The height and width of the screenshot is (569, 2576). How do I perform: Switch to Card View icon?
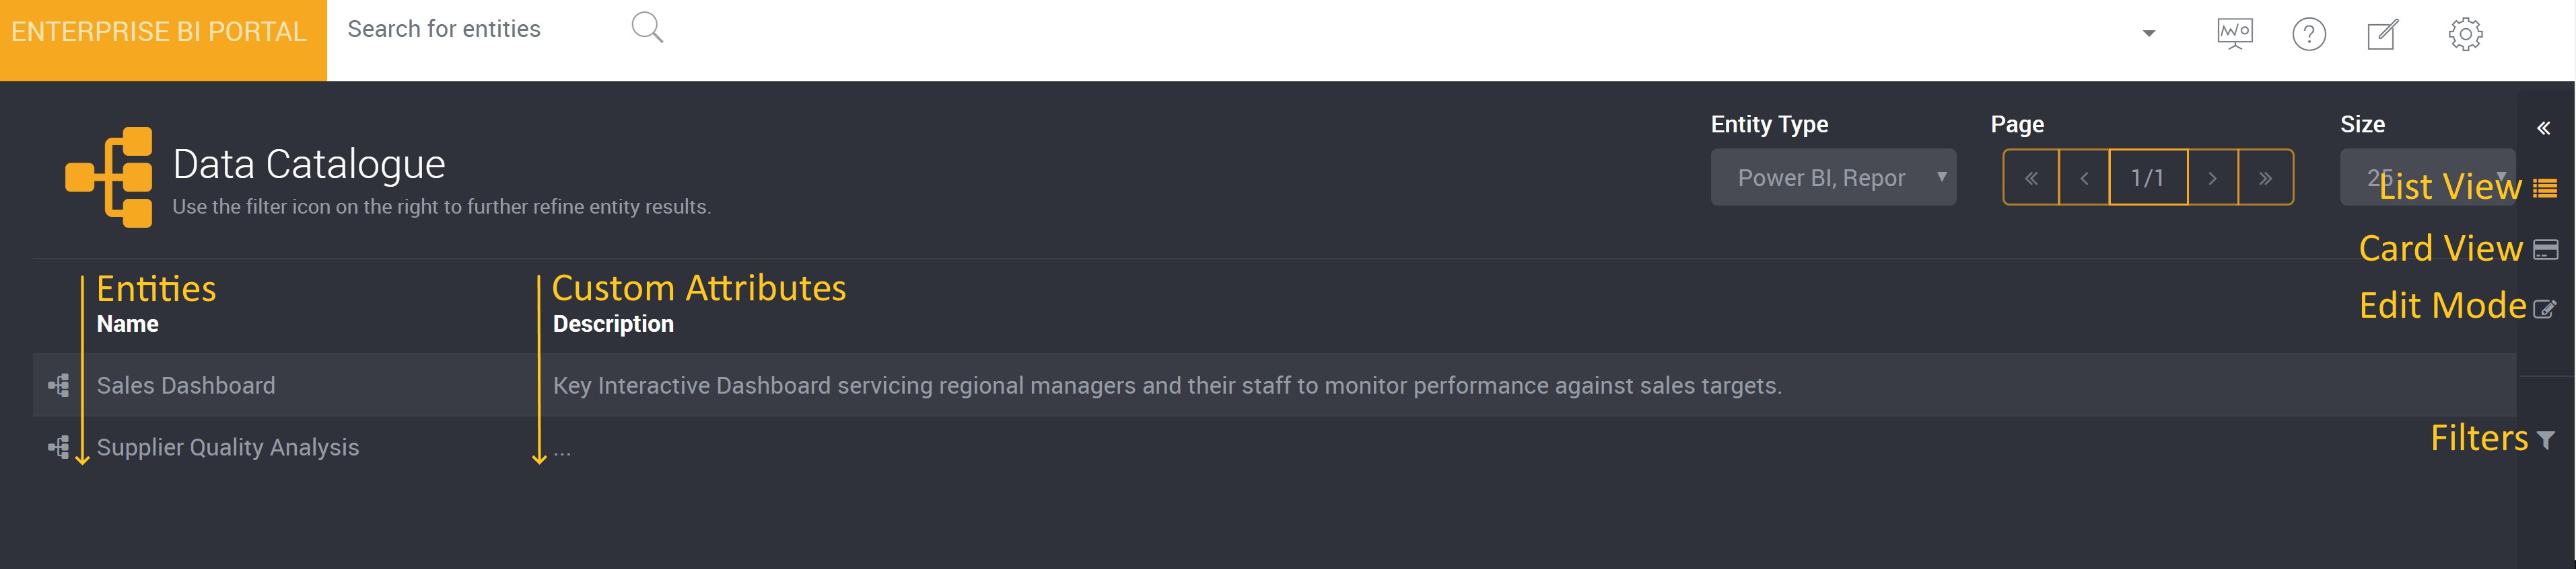pyautogui.click(x=2546, y=249)
